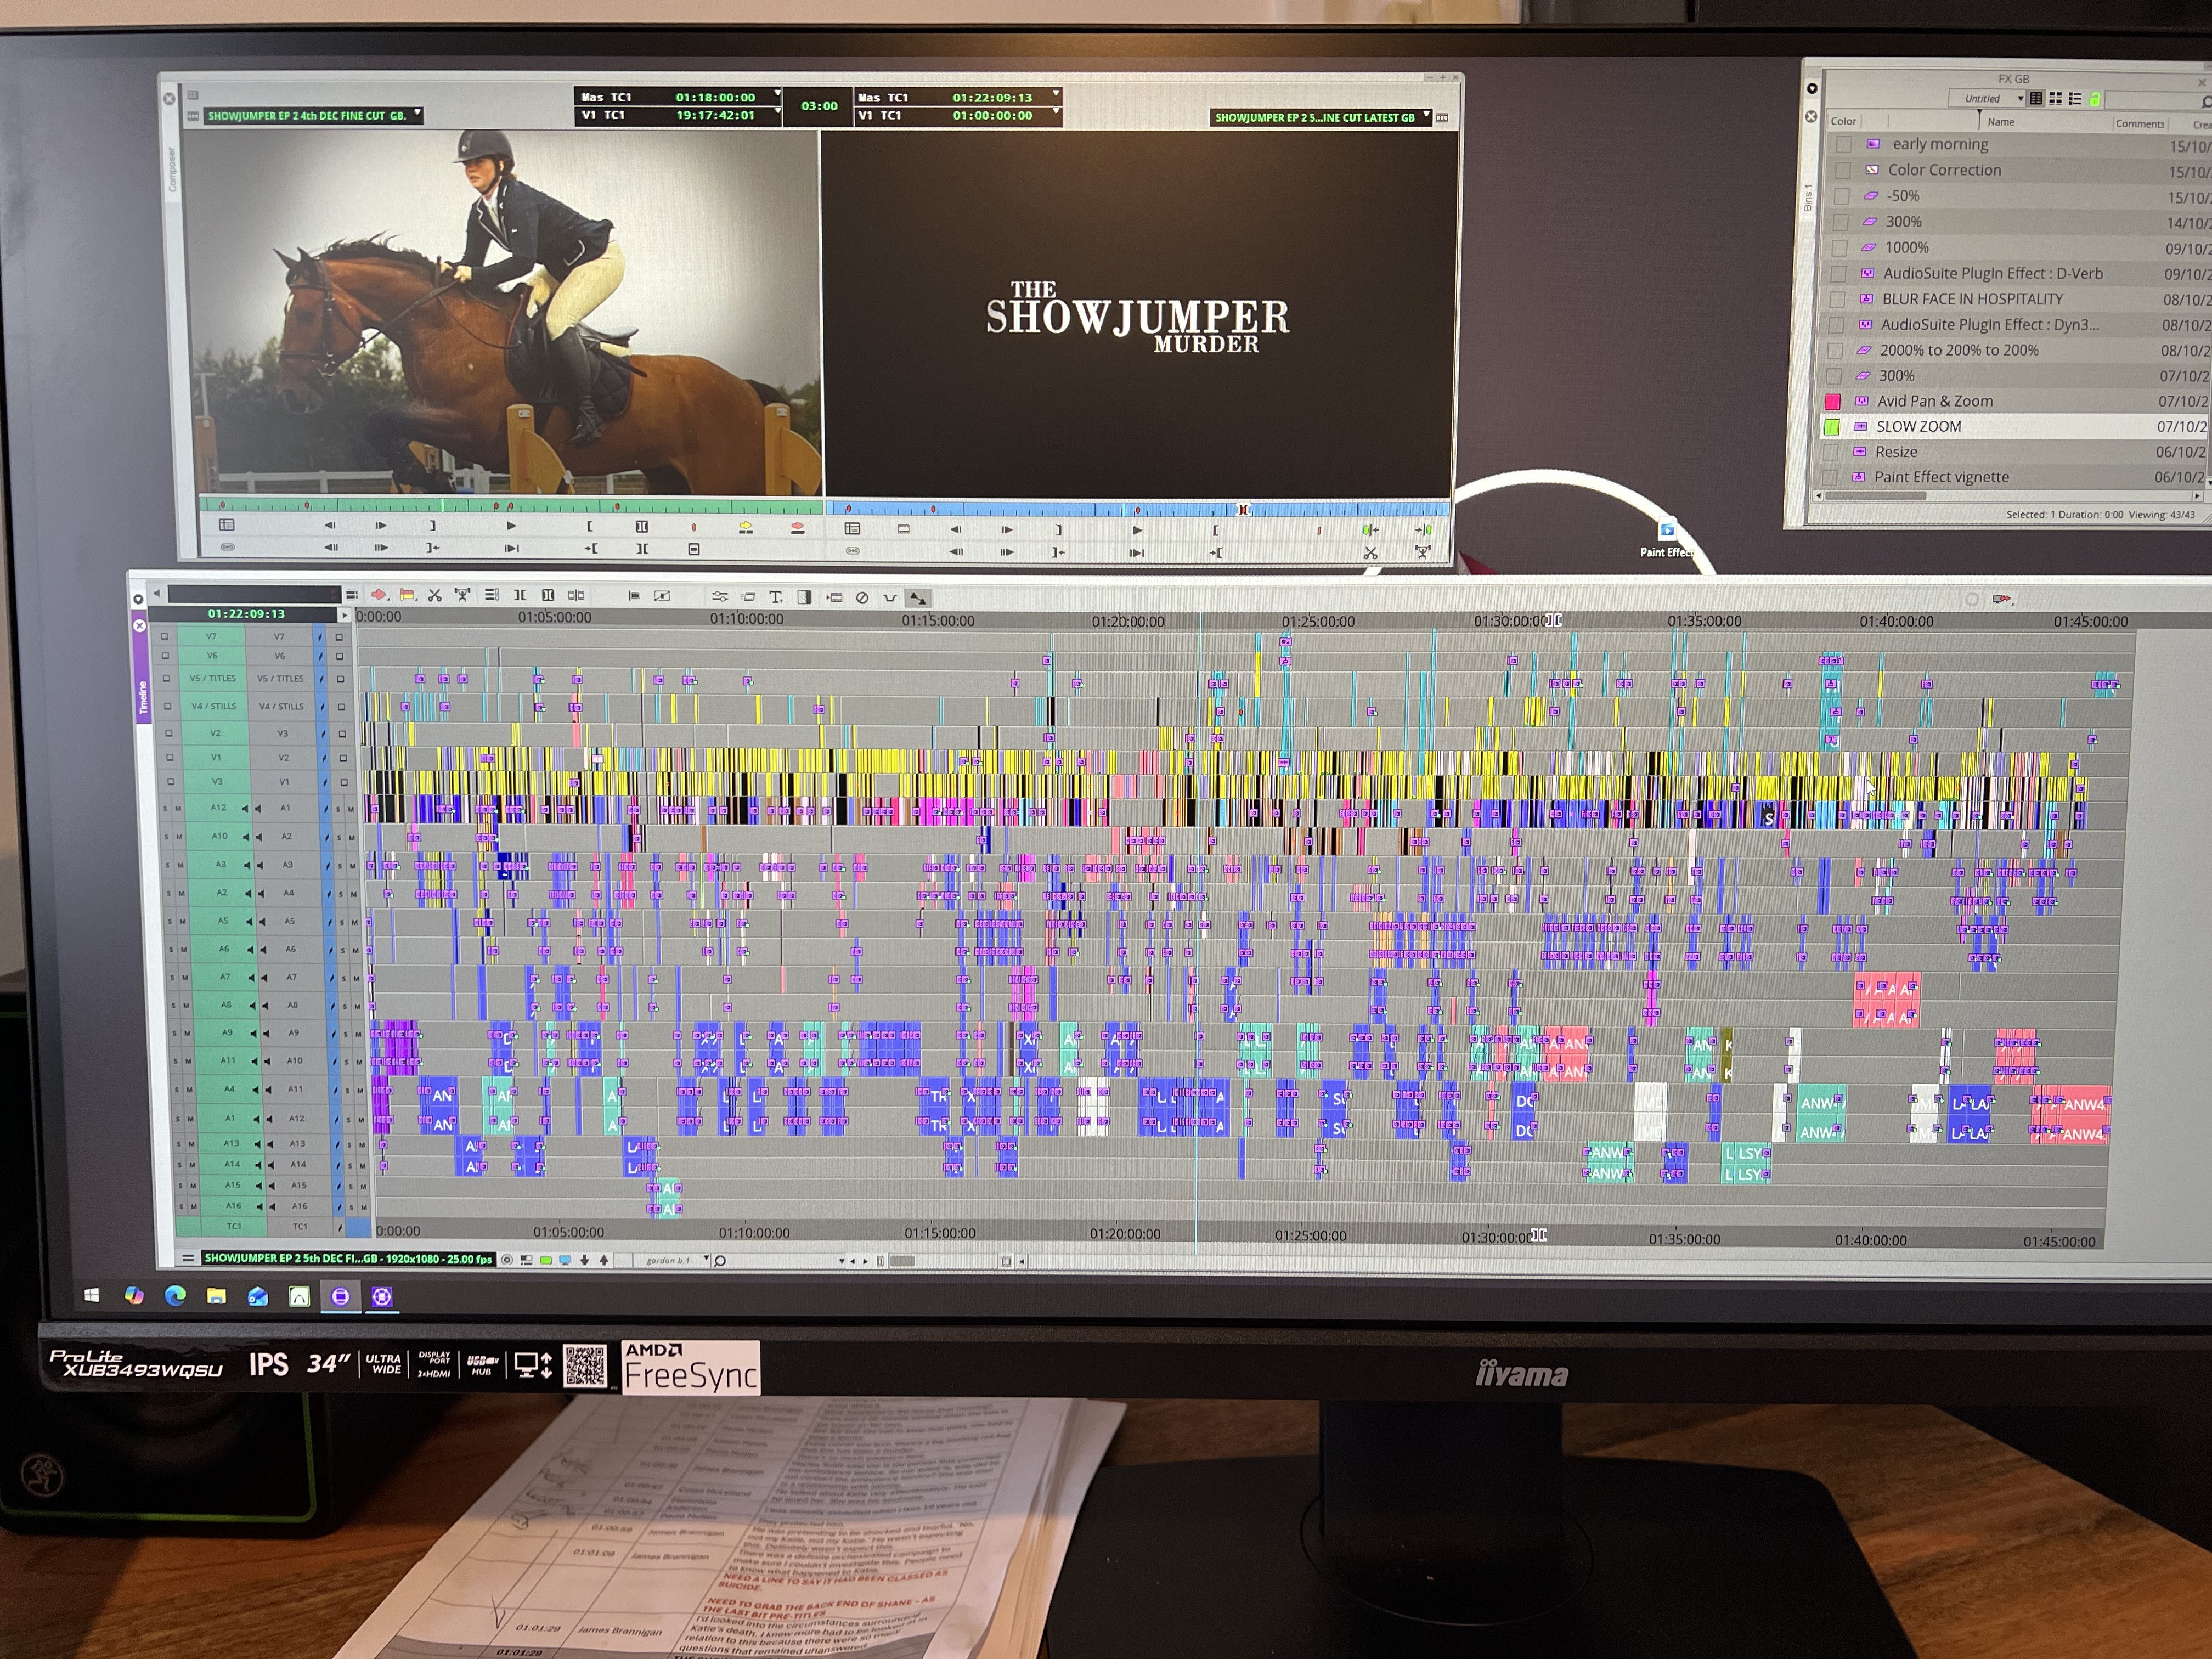Toggle record track V6 selector
This screenshot has height=1659, width=2212.
click(x=280, y=656)
